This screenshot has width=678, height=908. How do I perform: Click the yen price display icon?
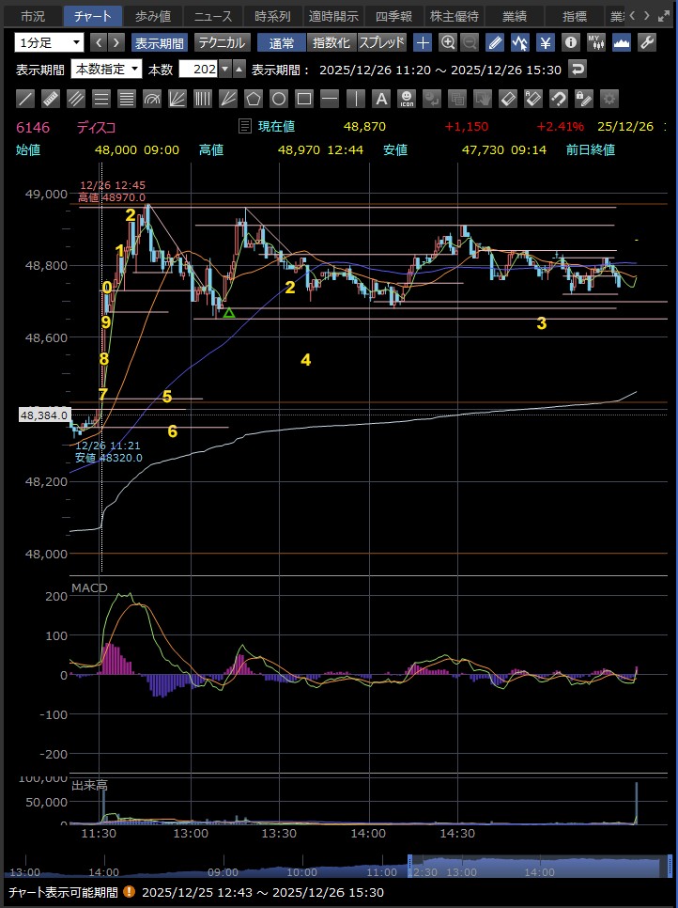pyautogui.click(x=544, y=42)
